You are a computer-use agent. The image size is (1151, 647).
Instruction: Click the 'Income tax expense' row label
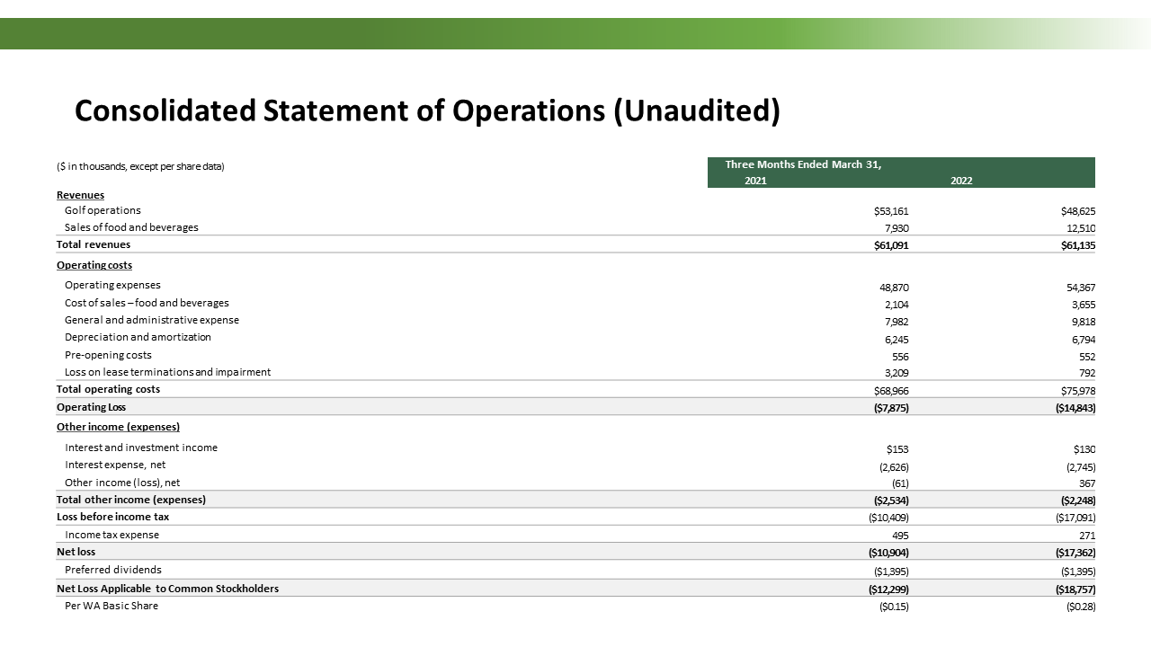coord(112,535)
